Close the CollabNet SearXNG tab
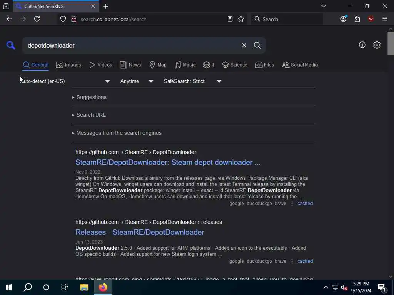 point(93,6)
